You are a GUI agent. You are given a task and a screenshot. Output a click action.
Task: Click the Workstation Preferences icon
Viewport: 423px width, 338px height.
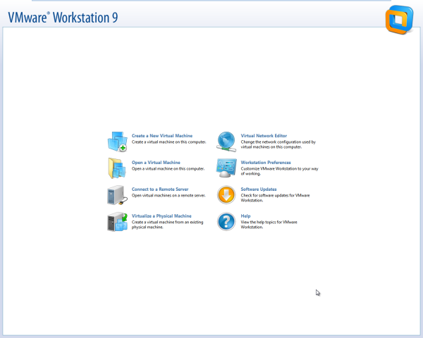point(226,168)
